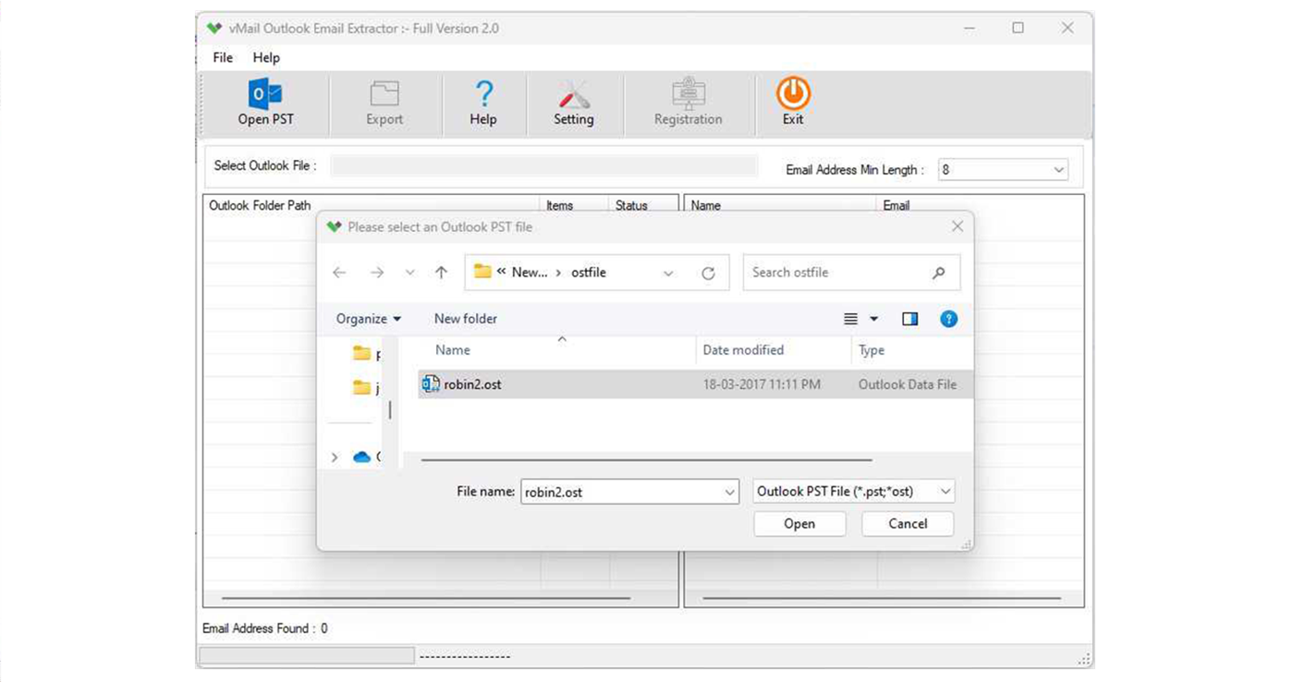Go forward with the dialog forward arrow
Viewport: 1293px width, 682px height.
click(x=377, y=273)
